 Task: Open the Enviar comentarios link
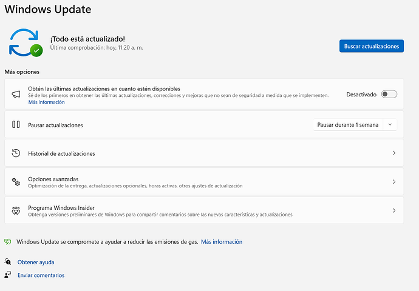tap(41, 275)
